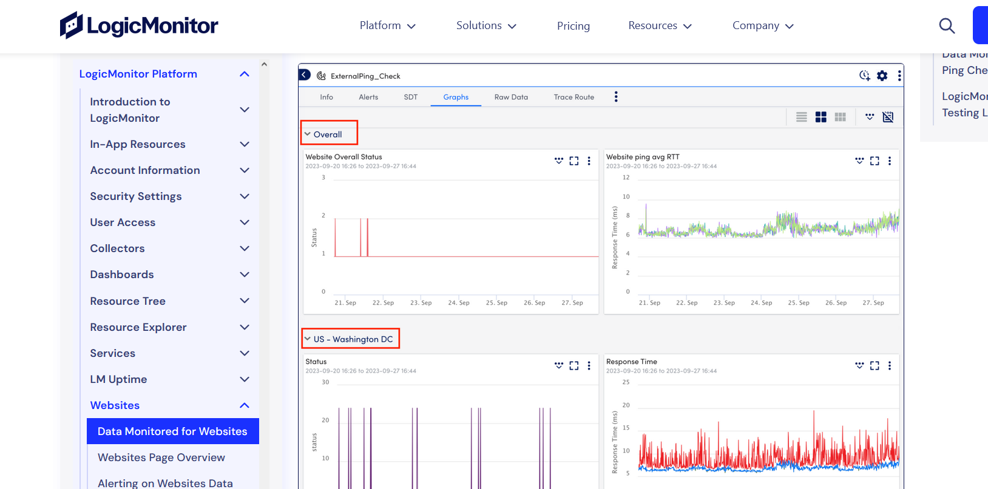
Task: Open the schedule SDT clock icon
Action: coord(865,76)
